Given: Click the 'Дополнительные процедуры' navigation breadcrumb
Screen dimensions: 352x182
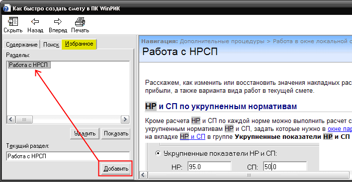Looking at the screenshot, I should coord(222,41).
